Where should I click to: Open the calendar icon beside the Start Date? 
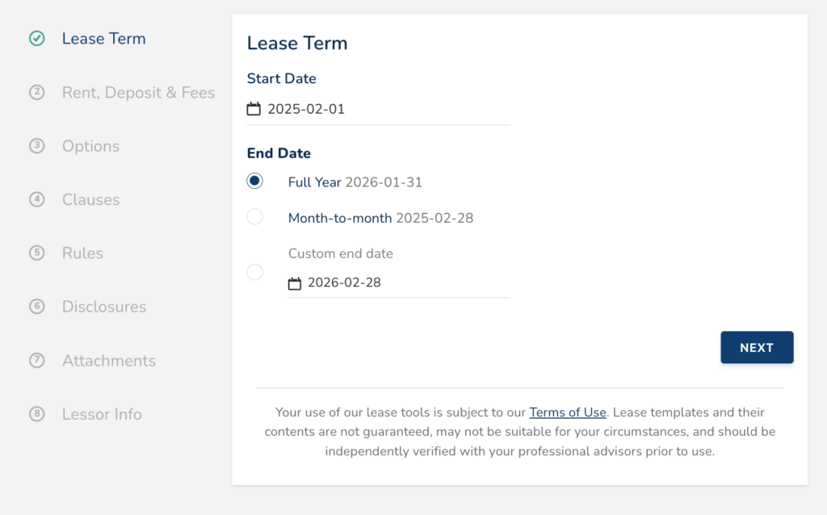(x=254, y=108)
